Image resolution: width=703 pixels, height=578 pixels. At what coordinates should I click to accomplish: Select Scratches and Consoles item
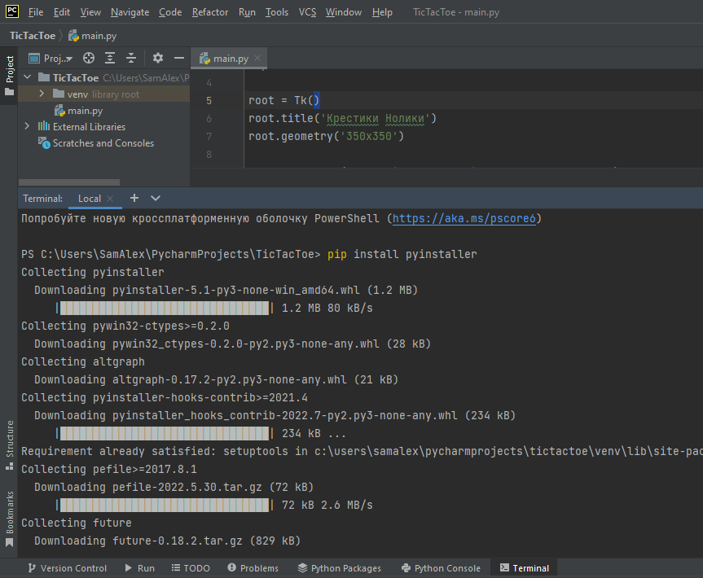click(96, 143)
